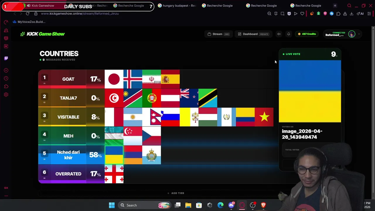Open the sidebar history clock icon
This screenshot has height=211, width=375.
[x=6, y=79]
